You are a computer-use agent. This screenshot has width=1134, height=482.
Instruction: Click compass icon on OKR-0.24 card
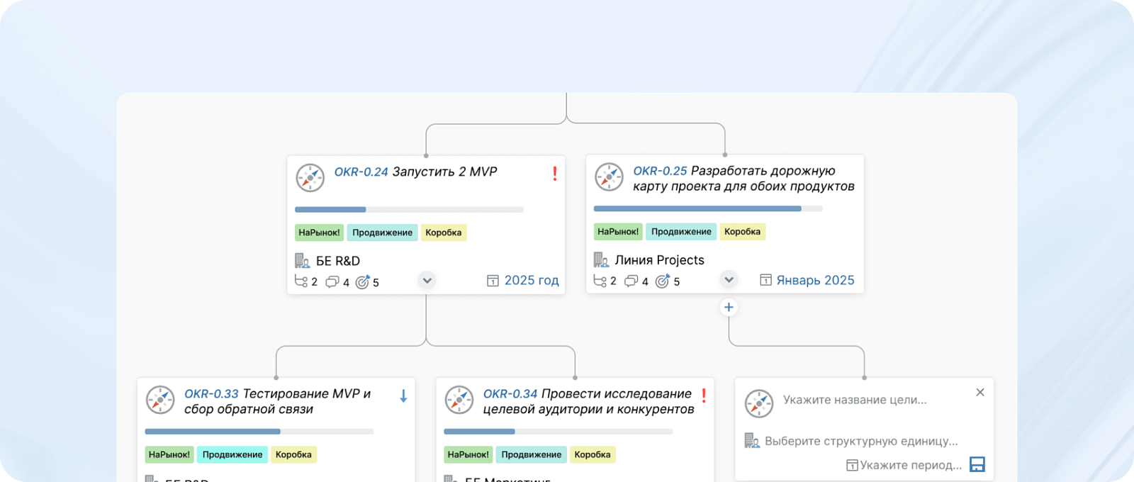(310, 178)
